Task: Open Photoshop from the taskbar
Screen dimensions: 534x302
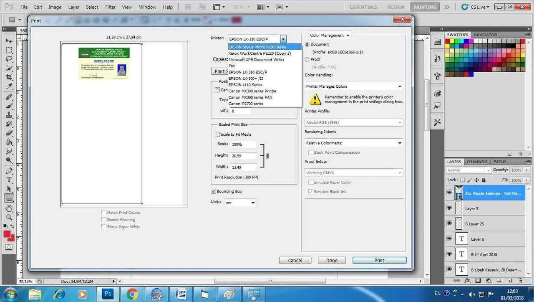Action: coord(108,294)
